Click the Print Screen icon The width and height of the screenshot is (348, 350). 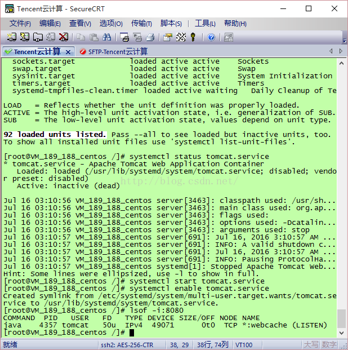[x=124, y=37]
